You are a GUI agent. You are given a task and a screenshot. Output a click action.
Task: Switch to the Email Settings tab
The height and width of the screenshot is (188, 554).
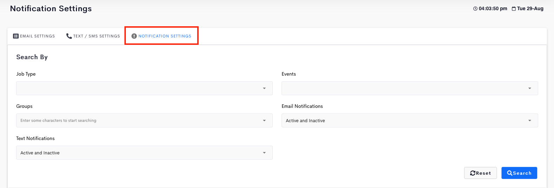tap(34, 36)
